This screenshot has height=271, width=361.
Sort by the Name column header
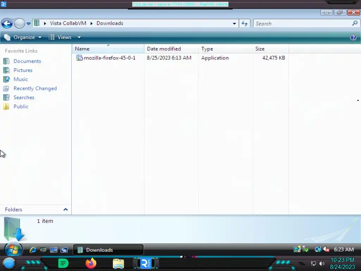[x=108, y=49]
